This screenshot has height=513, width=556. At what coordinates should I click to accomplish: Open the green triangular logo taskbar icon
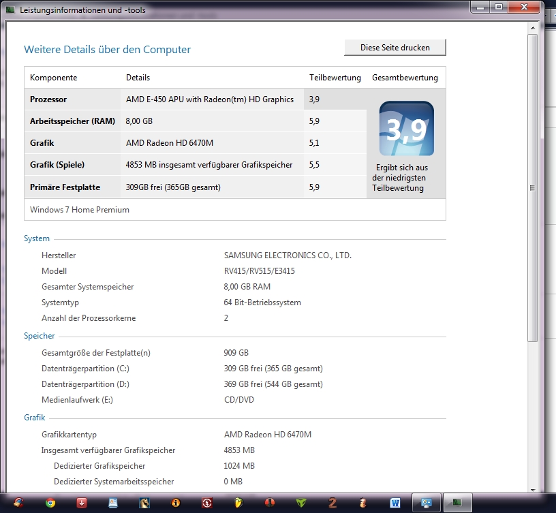click(x=300, y=503)
